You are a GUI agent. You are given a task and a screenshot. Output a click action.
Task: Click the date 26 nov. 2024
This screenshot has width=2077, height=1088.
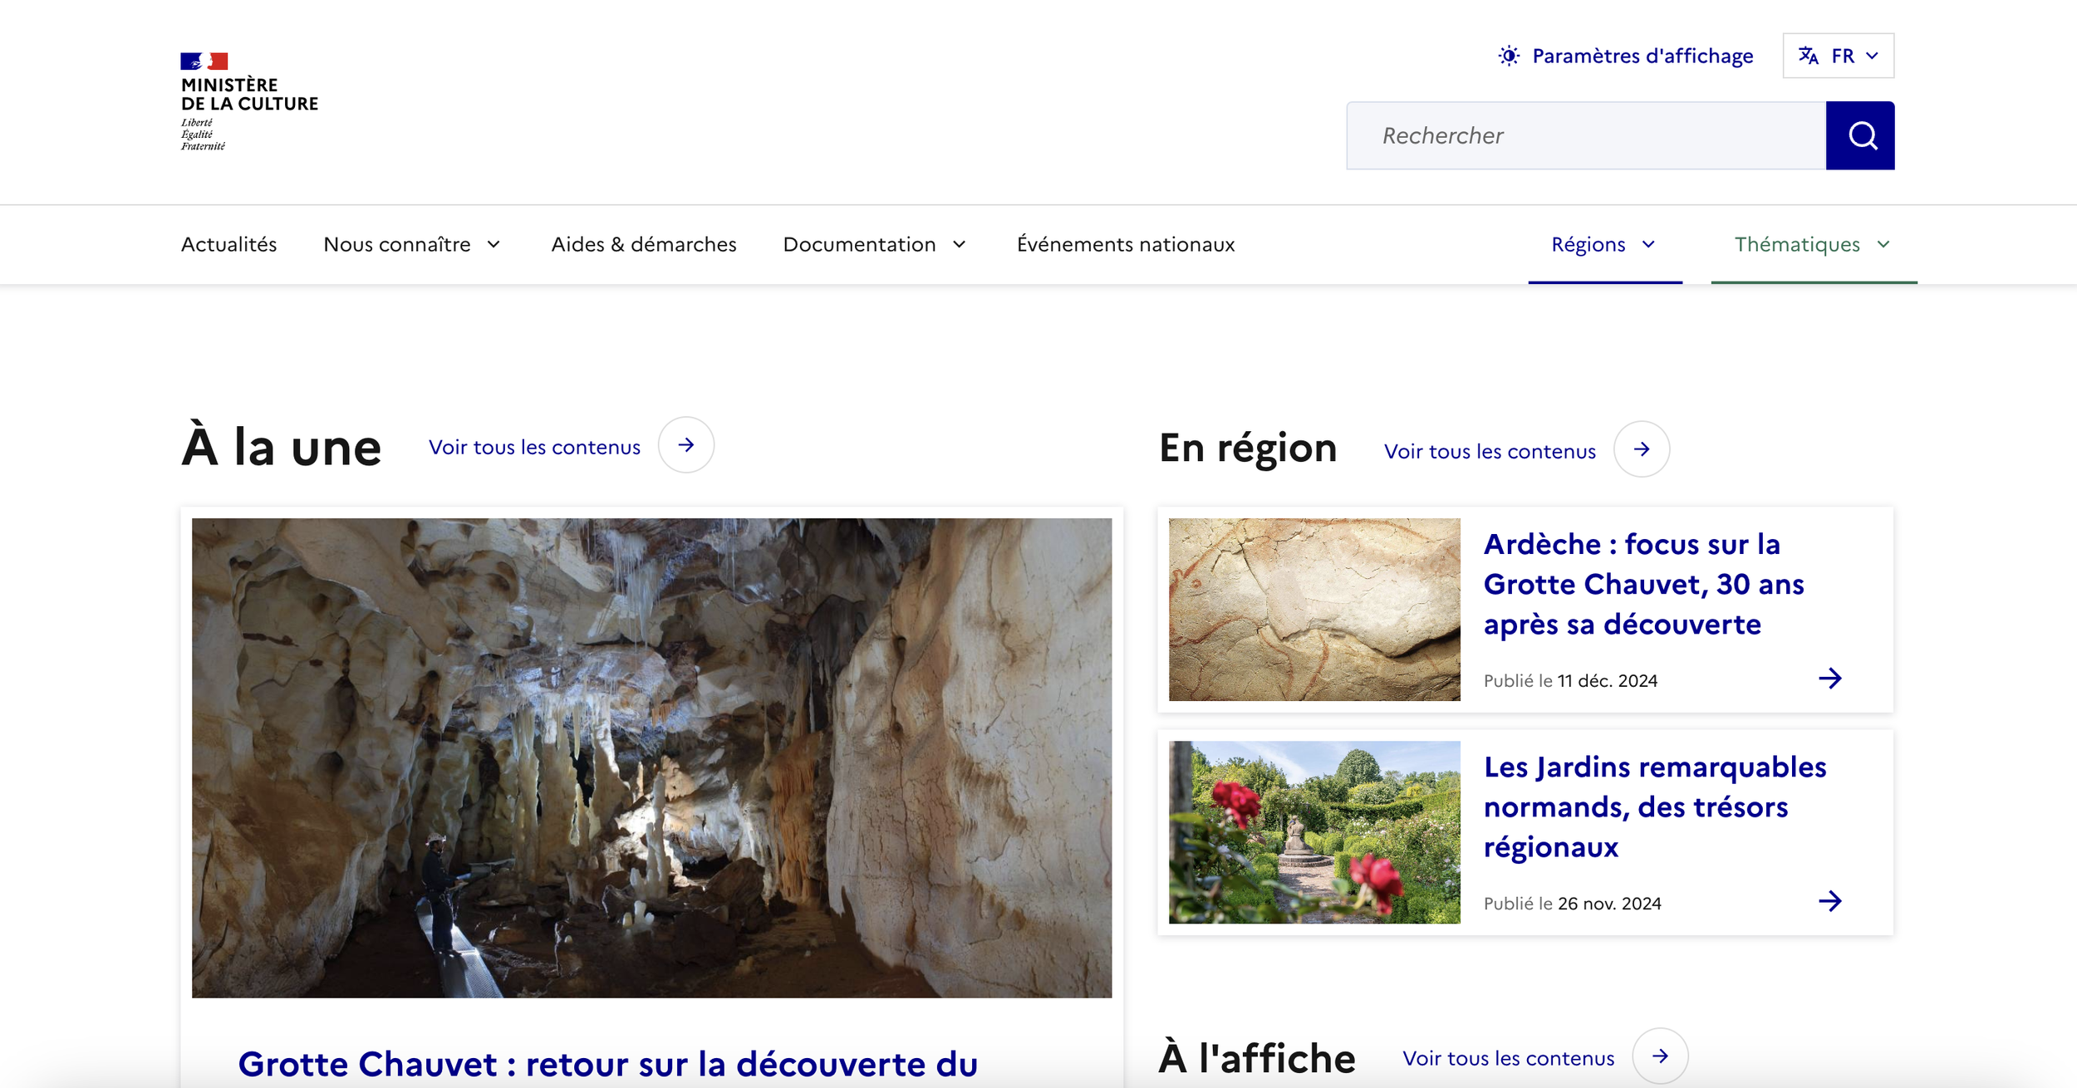[1609, 904]
